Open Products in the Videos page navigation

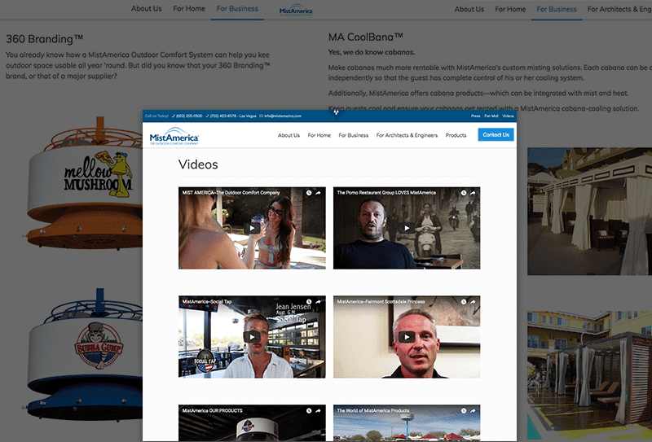pos(456,135)
